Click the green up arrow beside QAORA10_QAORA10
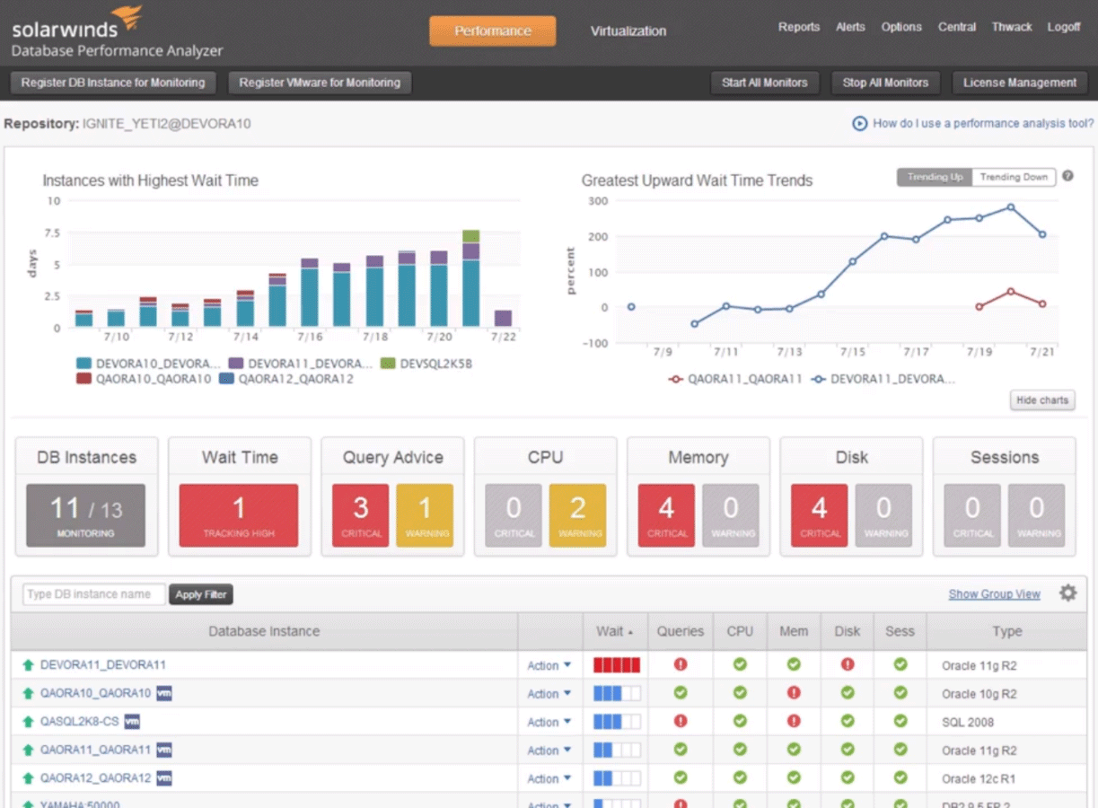1098x808 pixels. (x=28, y=693)
